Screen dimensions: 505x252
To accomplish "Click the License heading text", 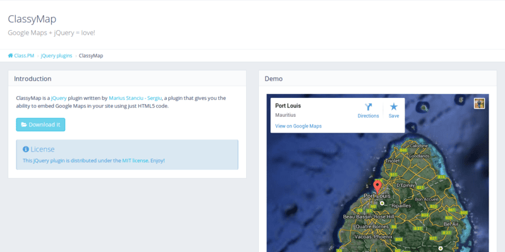I will tap(42, 149).
